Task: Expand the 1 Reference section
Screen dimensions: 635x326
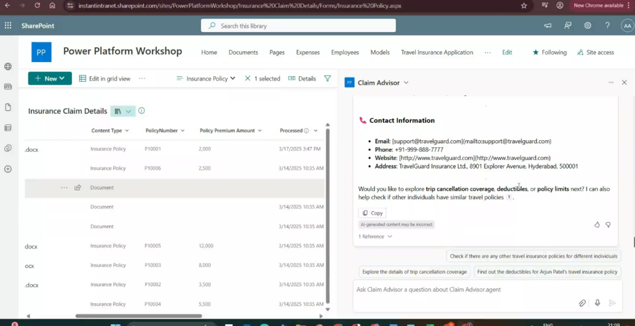Action: 375,237
